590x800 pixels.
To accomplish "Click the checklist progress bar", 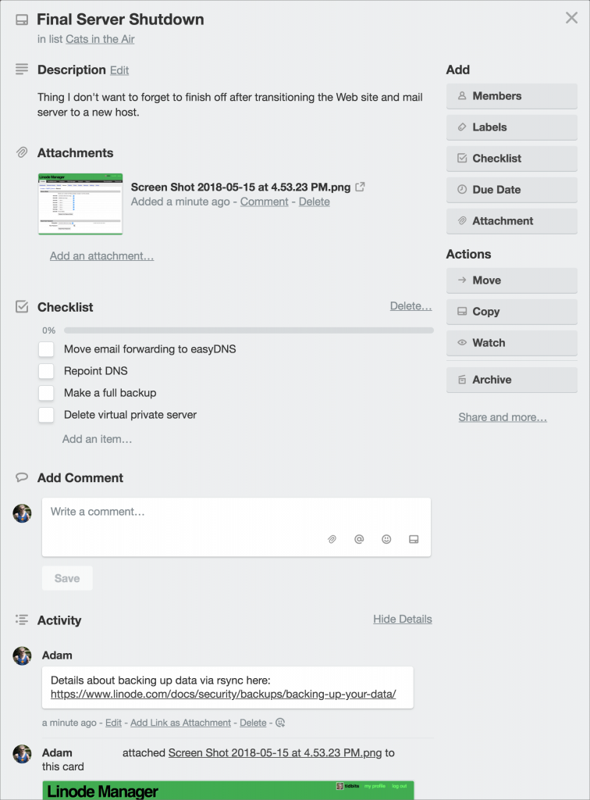I will 249,330.
